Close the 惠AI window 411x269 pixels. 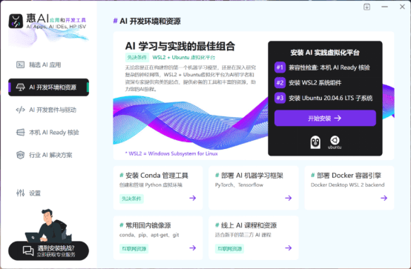(x=402, y=7)
